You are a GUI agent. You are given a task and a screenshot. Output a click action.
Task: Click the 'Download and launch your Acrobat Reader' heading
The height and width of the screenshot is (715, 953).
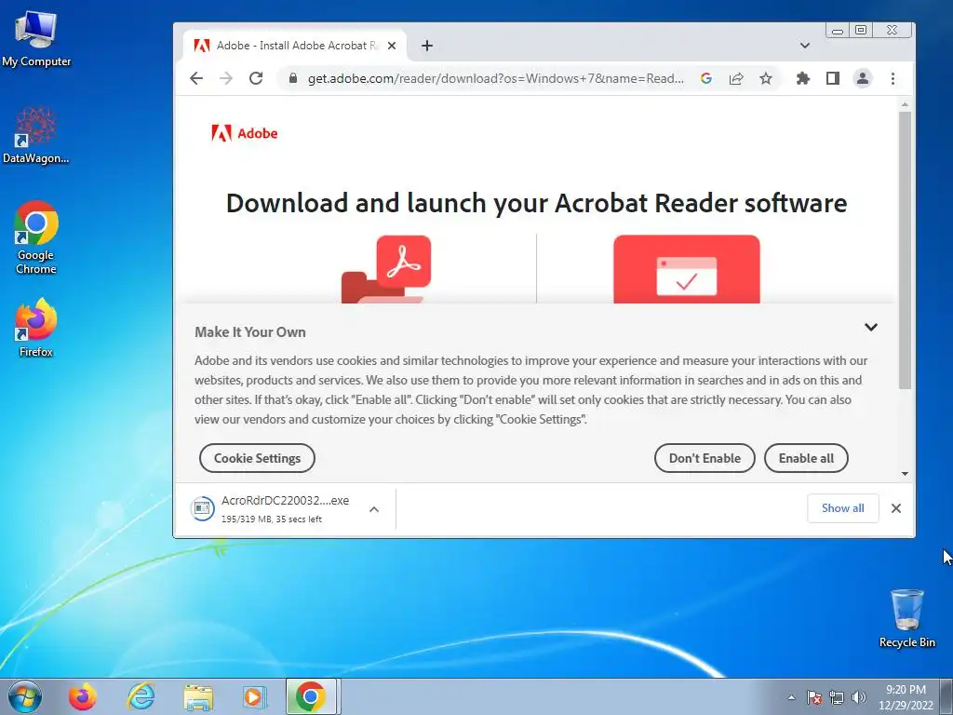tap(536, 203)
